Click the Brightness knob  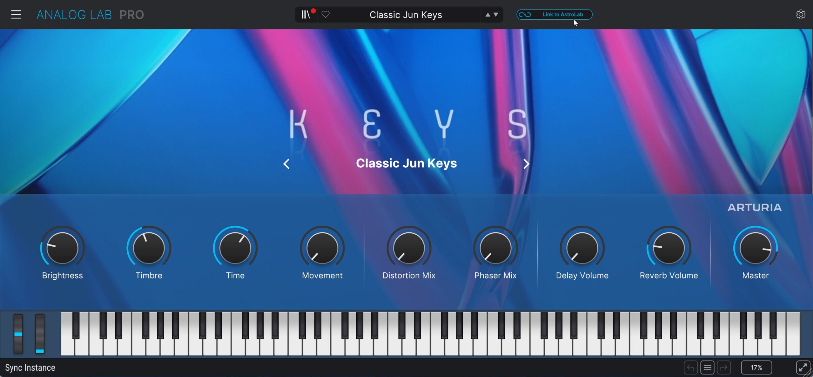[62, 248]
